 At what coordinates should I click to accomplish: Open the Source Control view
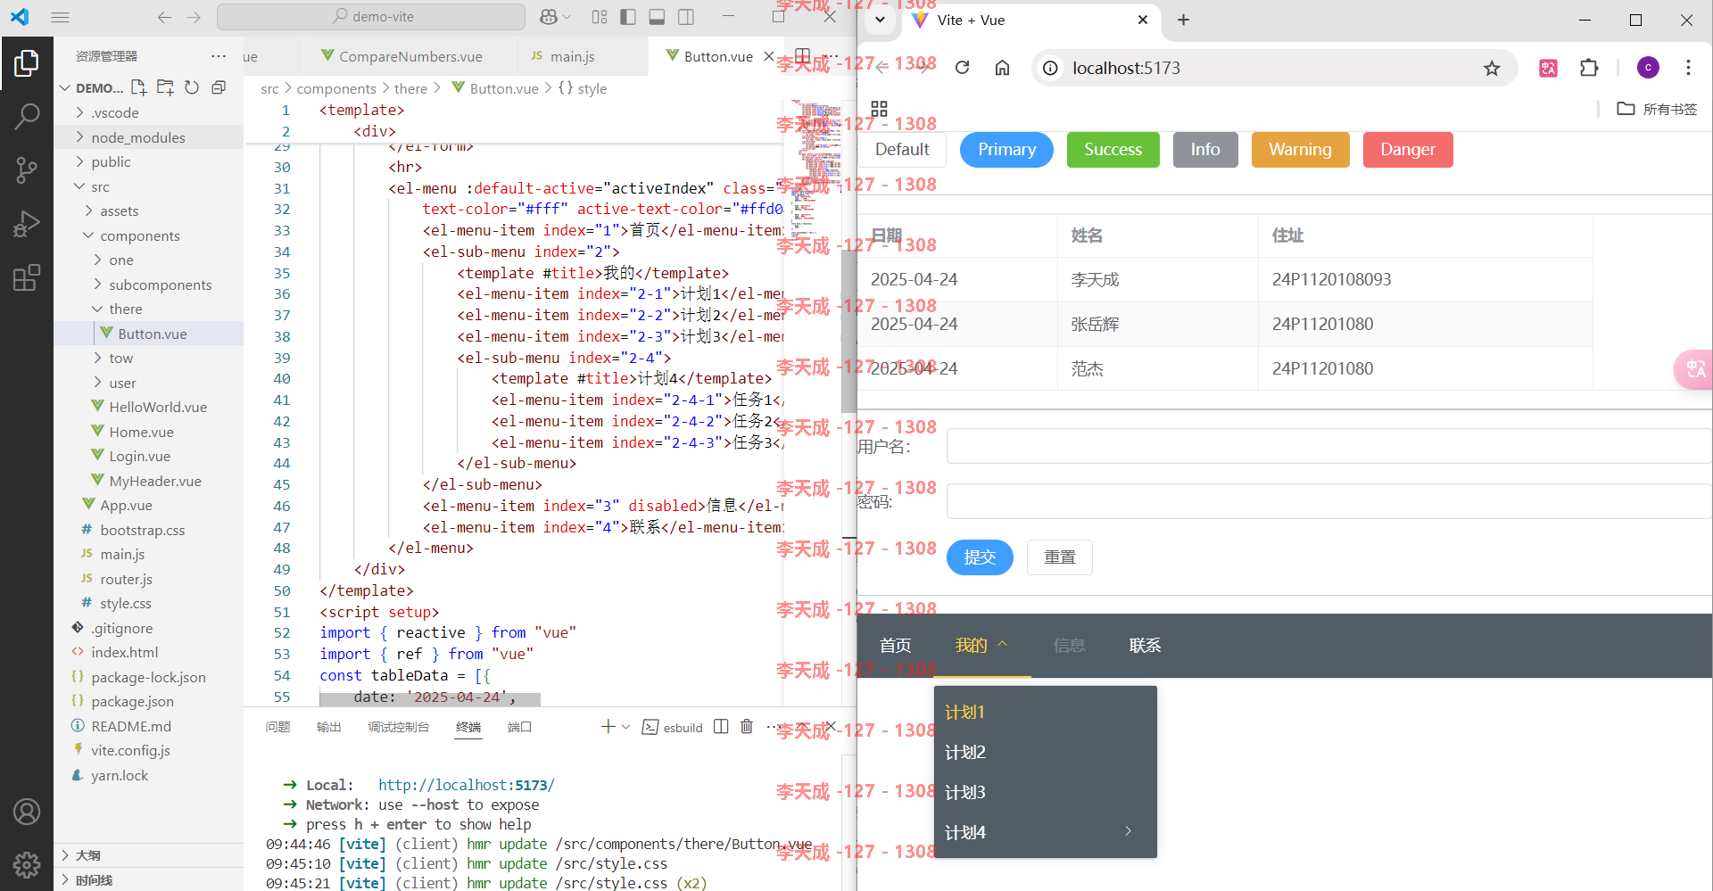pyautogui.click(x=27, y=169)
